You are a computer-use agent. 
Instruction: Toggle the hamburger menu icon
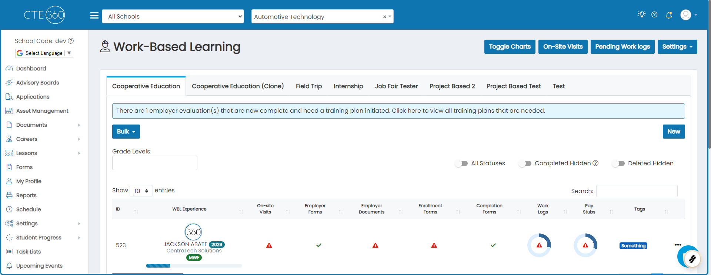pyautogui.click(x=94, y=16)
